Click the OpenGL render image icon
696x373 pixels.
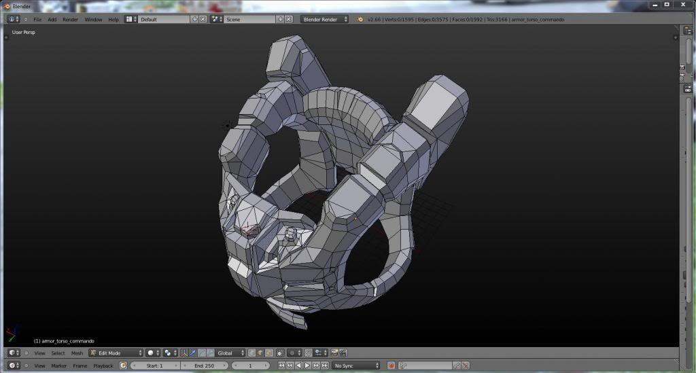pyautogui.click(x=334, y=353)
